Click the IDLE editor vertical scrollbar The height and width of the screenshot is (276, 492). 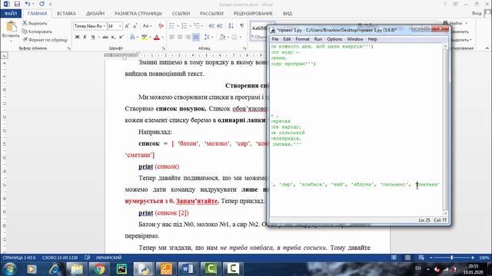point(446,130)
